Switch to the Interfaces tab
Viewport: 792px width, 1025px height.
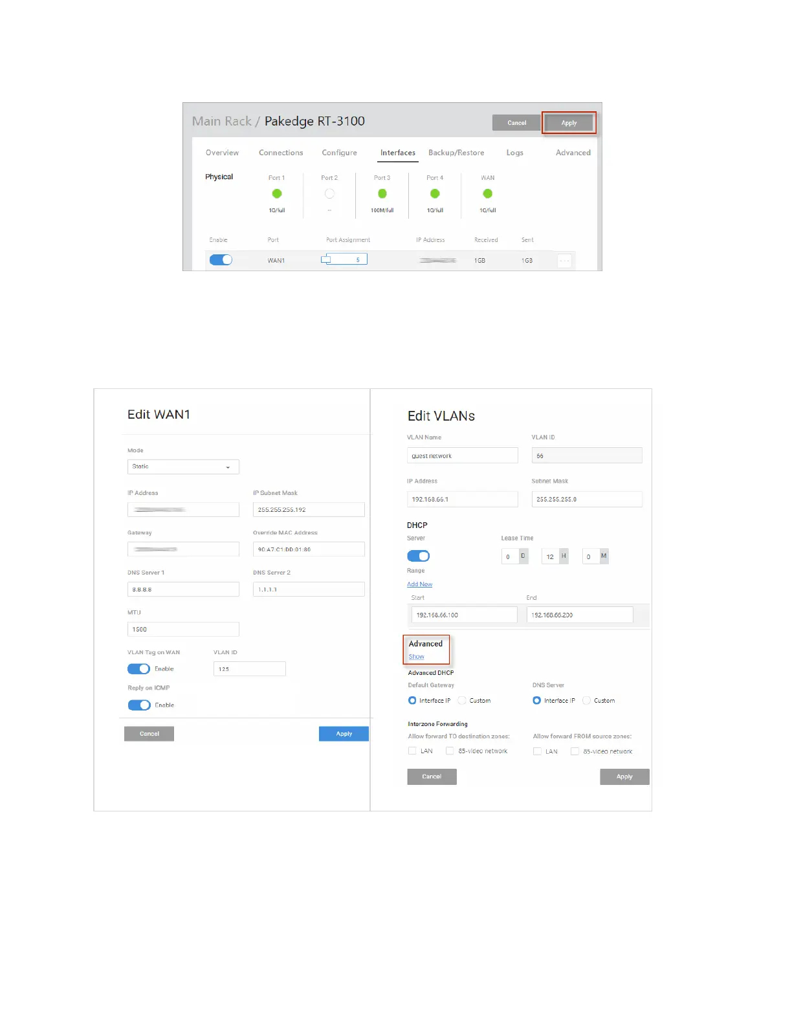coord(398,153)
